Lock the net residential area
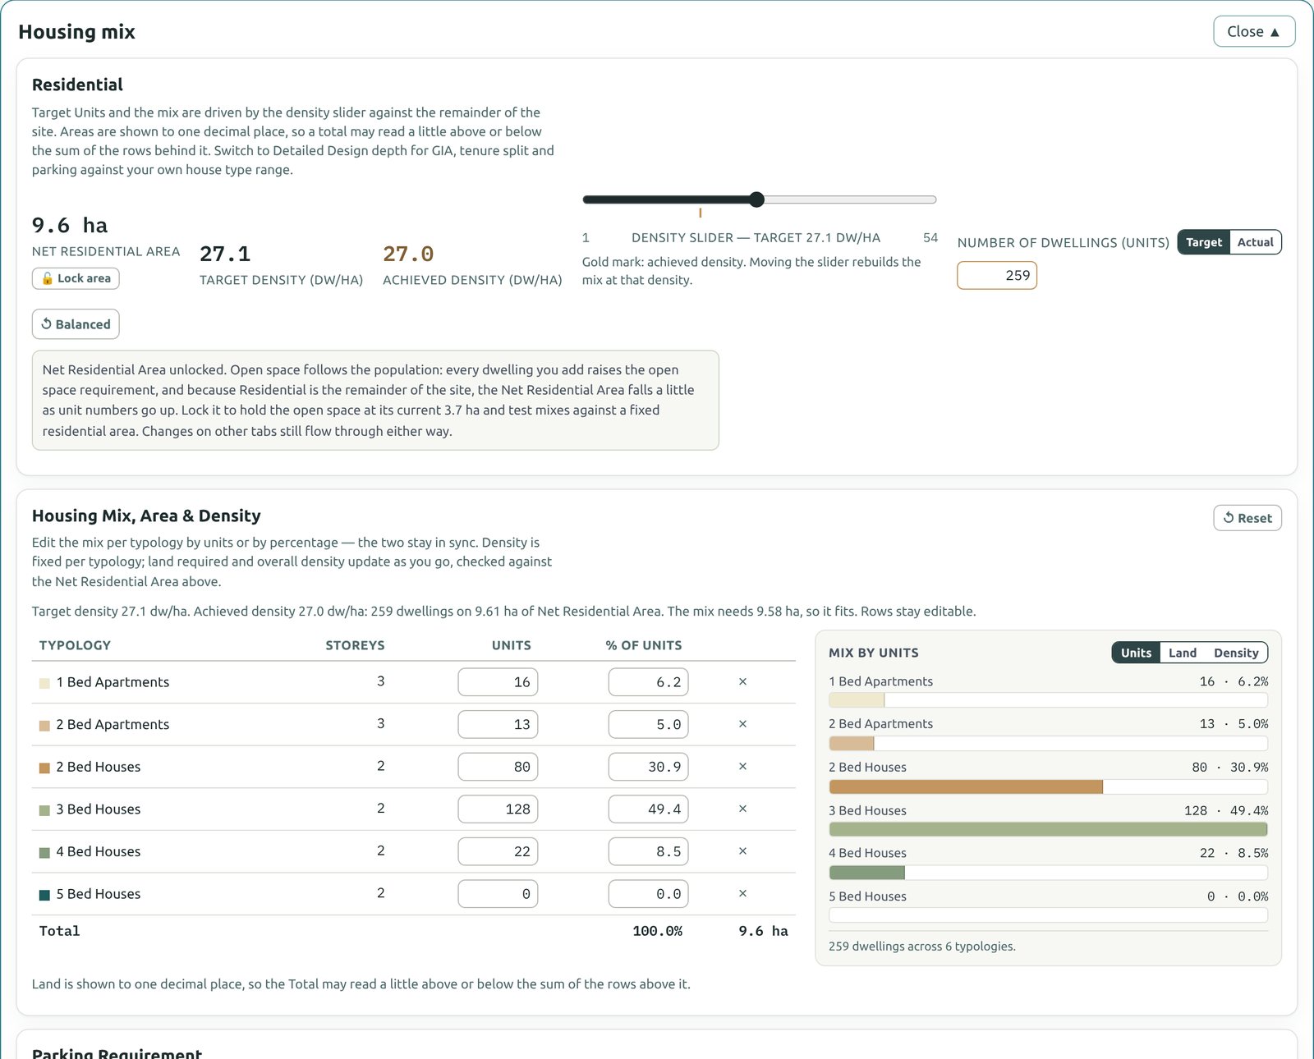Image resolution: width=1314 pixels, height=1059 pixels. click(x=76, y=278)
